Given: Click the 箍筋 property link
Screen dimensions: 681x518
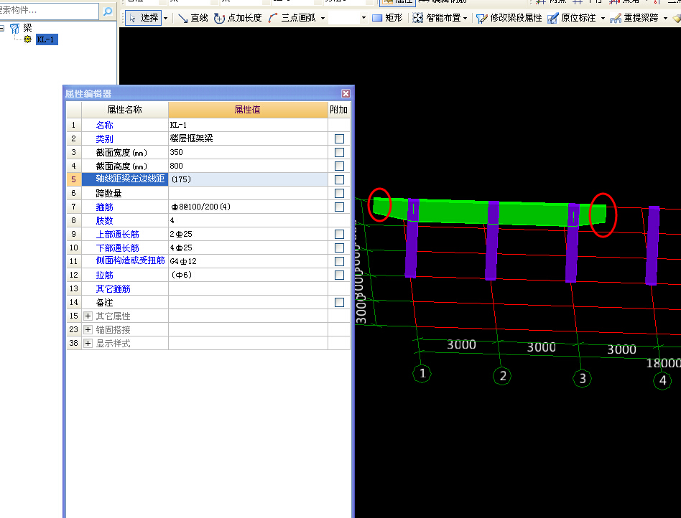Looking at the screenshot, I should coord(104,207).
